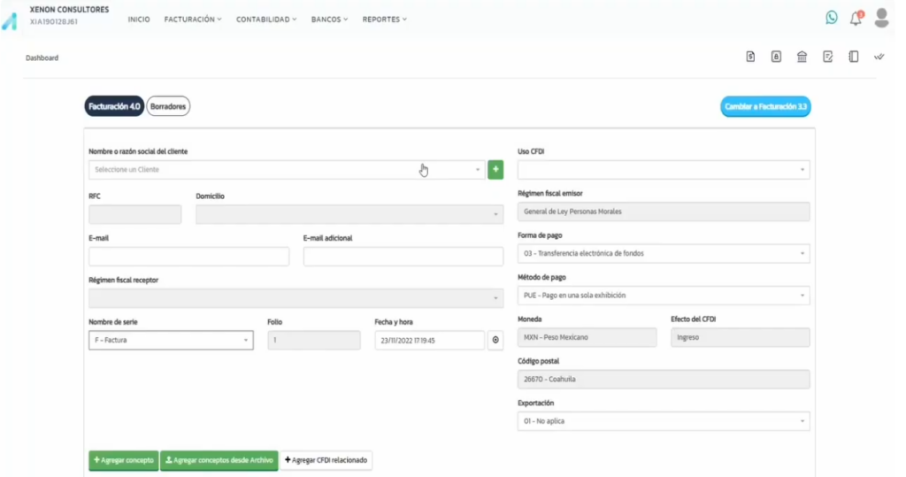Expand the Uso CFDI dropdown
The width and height of the screenshot is (906, 477).
click(663, 169)
